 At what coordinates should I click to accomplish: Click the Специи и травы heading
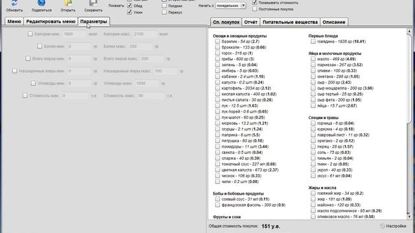[x=323, y=118]
